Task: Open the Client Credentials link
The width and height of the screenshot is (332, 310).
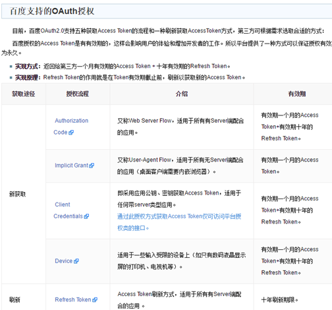Action: click(69, 210)
